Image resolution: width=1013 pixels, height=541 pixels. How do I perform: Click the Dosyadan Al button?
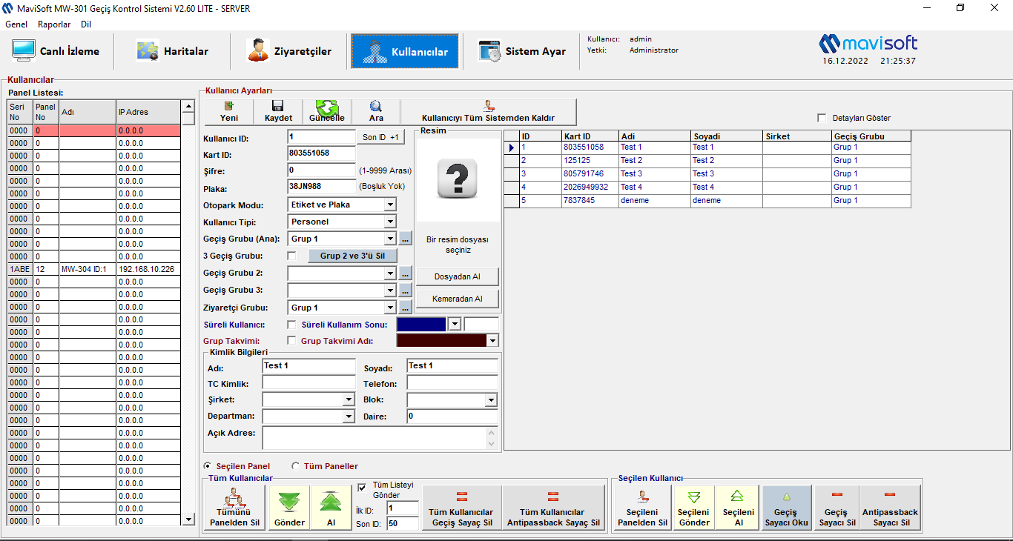pyautogui.click(x=457, y=276)
